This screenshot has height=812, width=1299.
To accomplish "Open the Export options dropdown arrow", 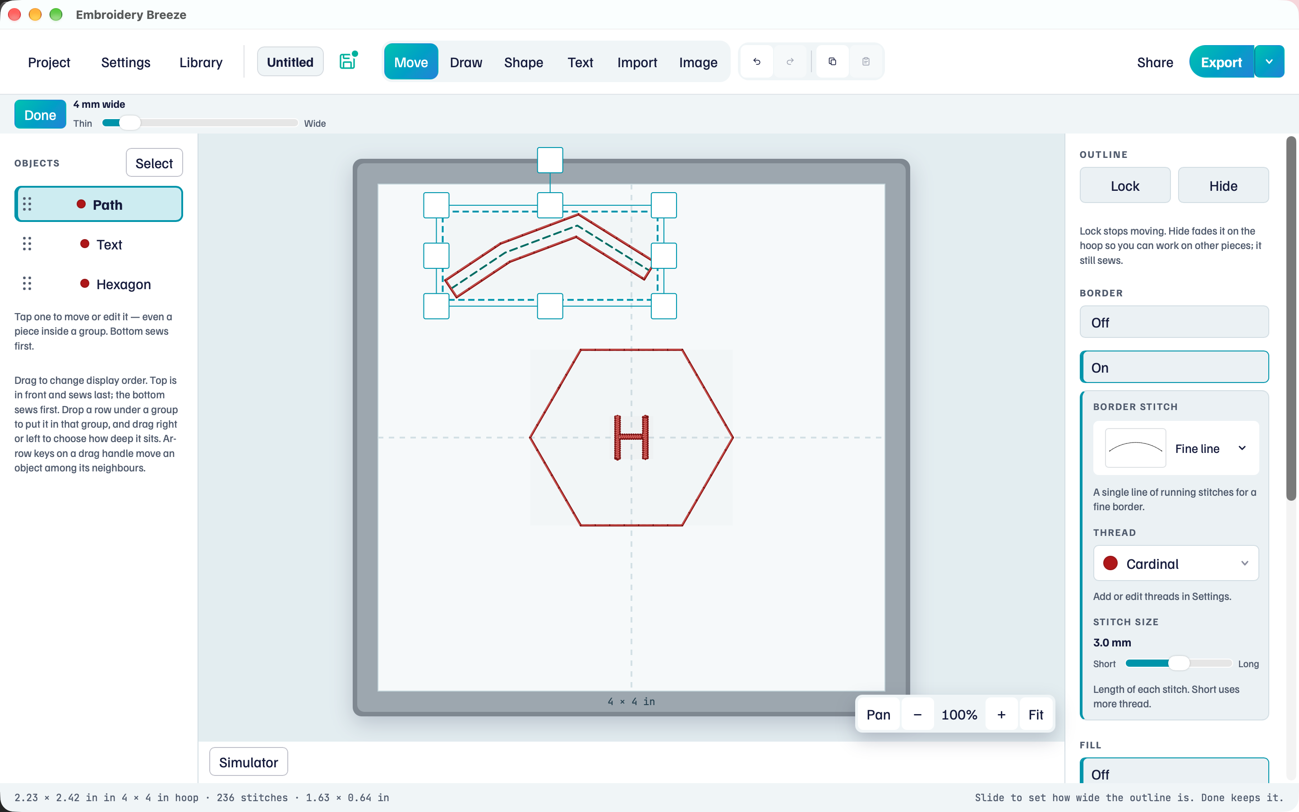I will pos(1270,62).
